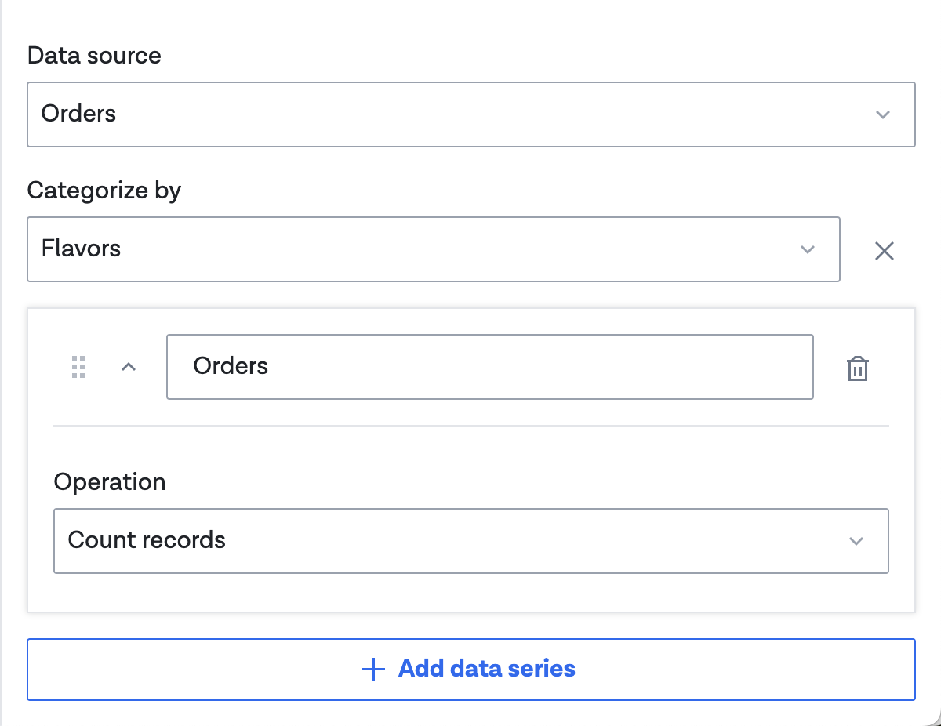The image size is (941, 726).
Task: Click the 'Add data series' link text
Action: pyautogui.click(x=486, y=669)
